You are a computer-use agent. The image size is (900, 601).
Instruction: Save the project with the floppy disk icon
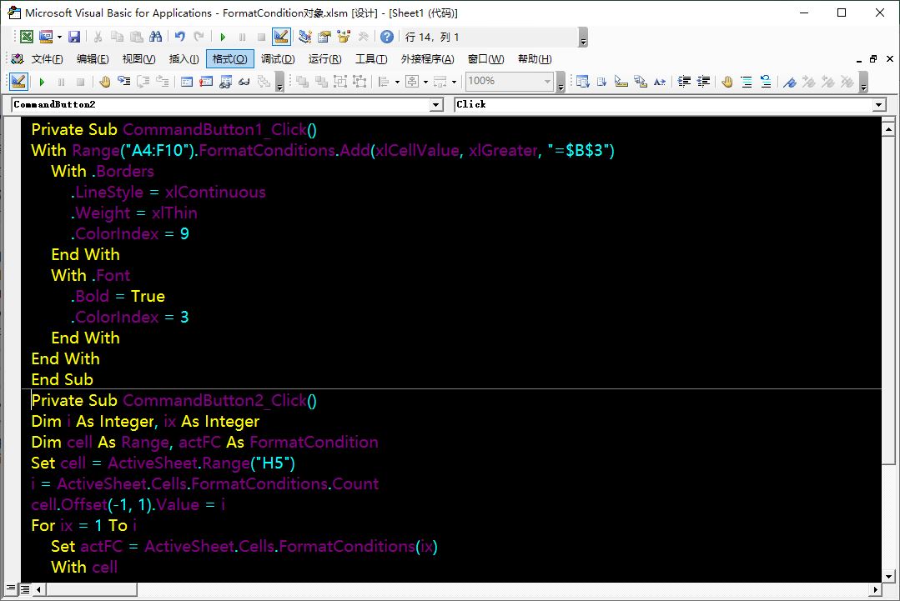(x=74, y=38)
